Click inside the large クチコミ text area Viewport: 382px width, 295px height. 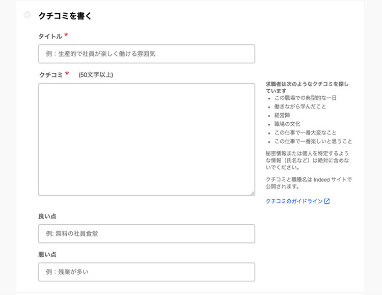146,139
